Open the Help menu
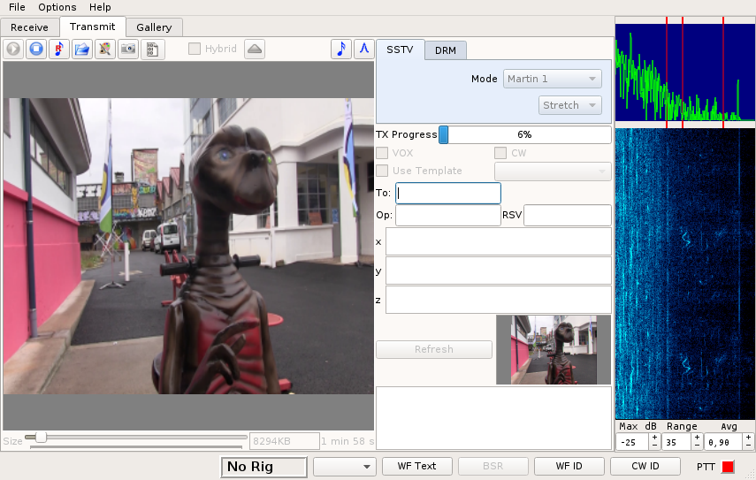Viewport: 756px width, 480px height. 100,7
